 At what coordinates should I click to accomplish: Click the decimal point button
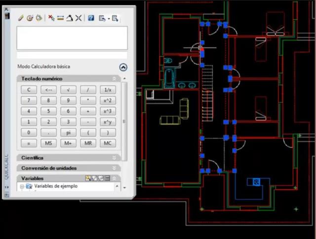[48, 133]
